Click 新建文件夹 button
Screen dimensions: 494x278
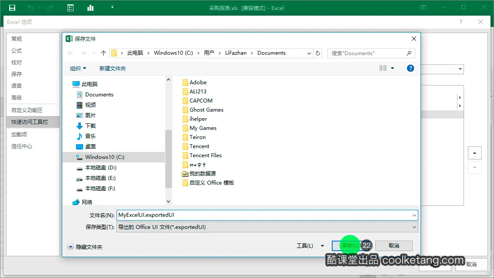tap(113, 68)
